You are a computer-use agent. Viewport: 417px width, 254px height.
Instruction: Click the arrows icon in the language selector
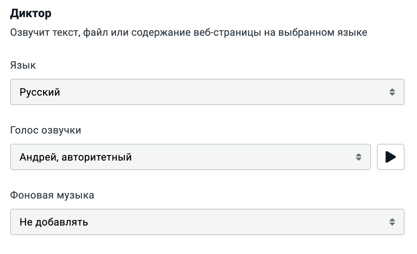pyautogui.click(x=392, y=92)
